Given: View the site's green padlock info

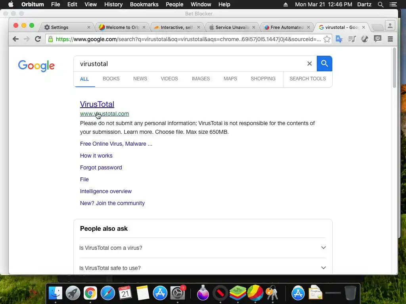Looking at the screenshot, I should [x=50, y=39].
